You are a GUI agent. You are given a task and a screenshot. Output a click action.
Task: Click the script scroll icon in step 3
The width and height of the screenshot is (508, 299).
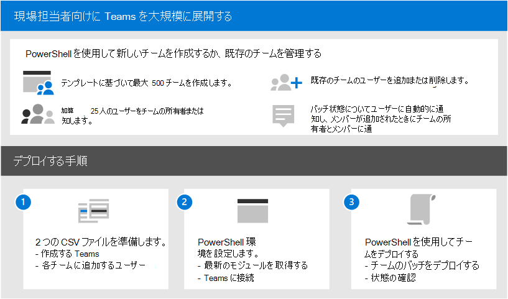421,209
